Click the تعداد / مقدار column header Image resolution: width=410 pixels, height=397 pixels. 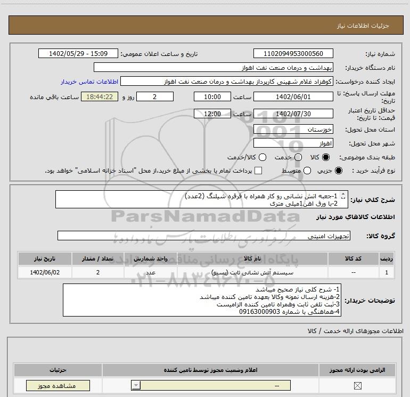(x=98, y=258)
